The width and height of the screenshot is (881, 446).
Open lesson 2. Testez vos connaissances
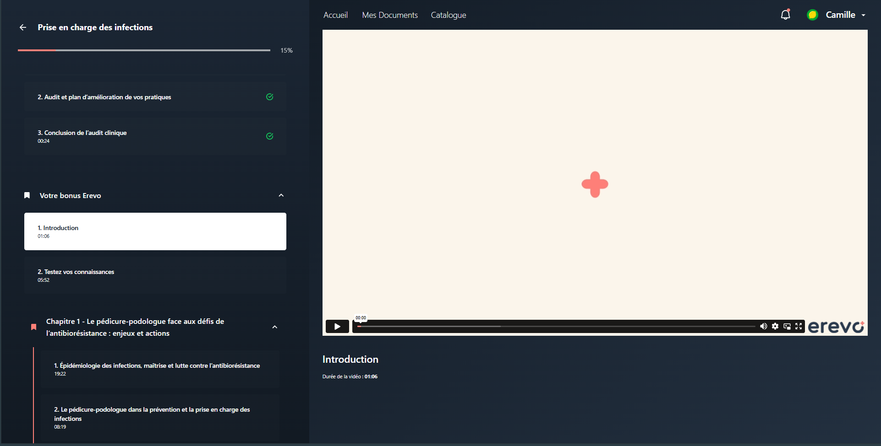pyautogui.click(x=155, y=275)
